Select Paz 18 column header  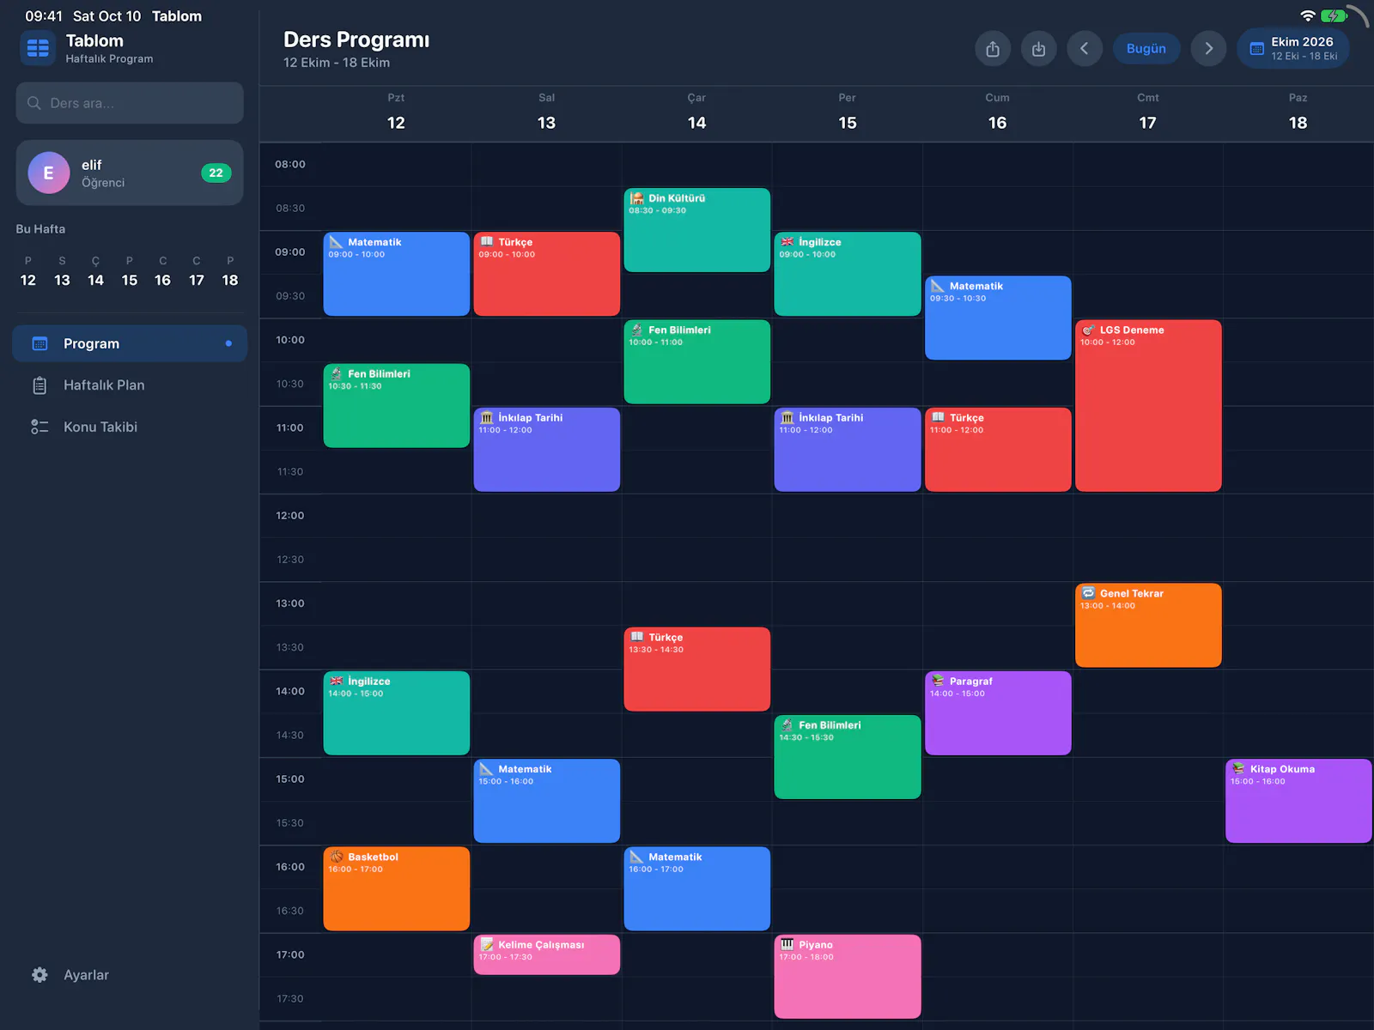[x=1298, y=112]
